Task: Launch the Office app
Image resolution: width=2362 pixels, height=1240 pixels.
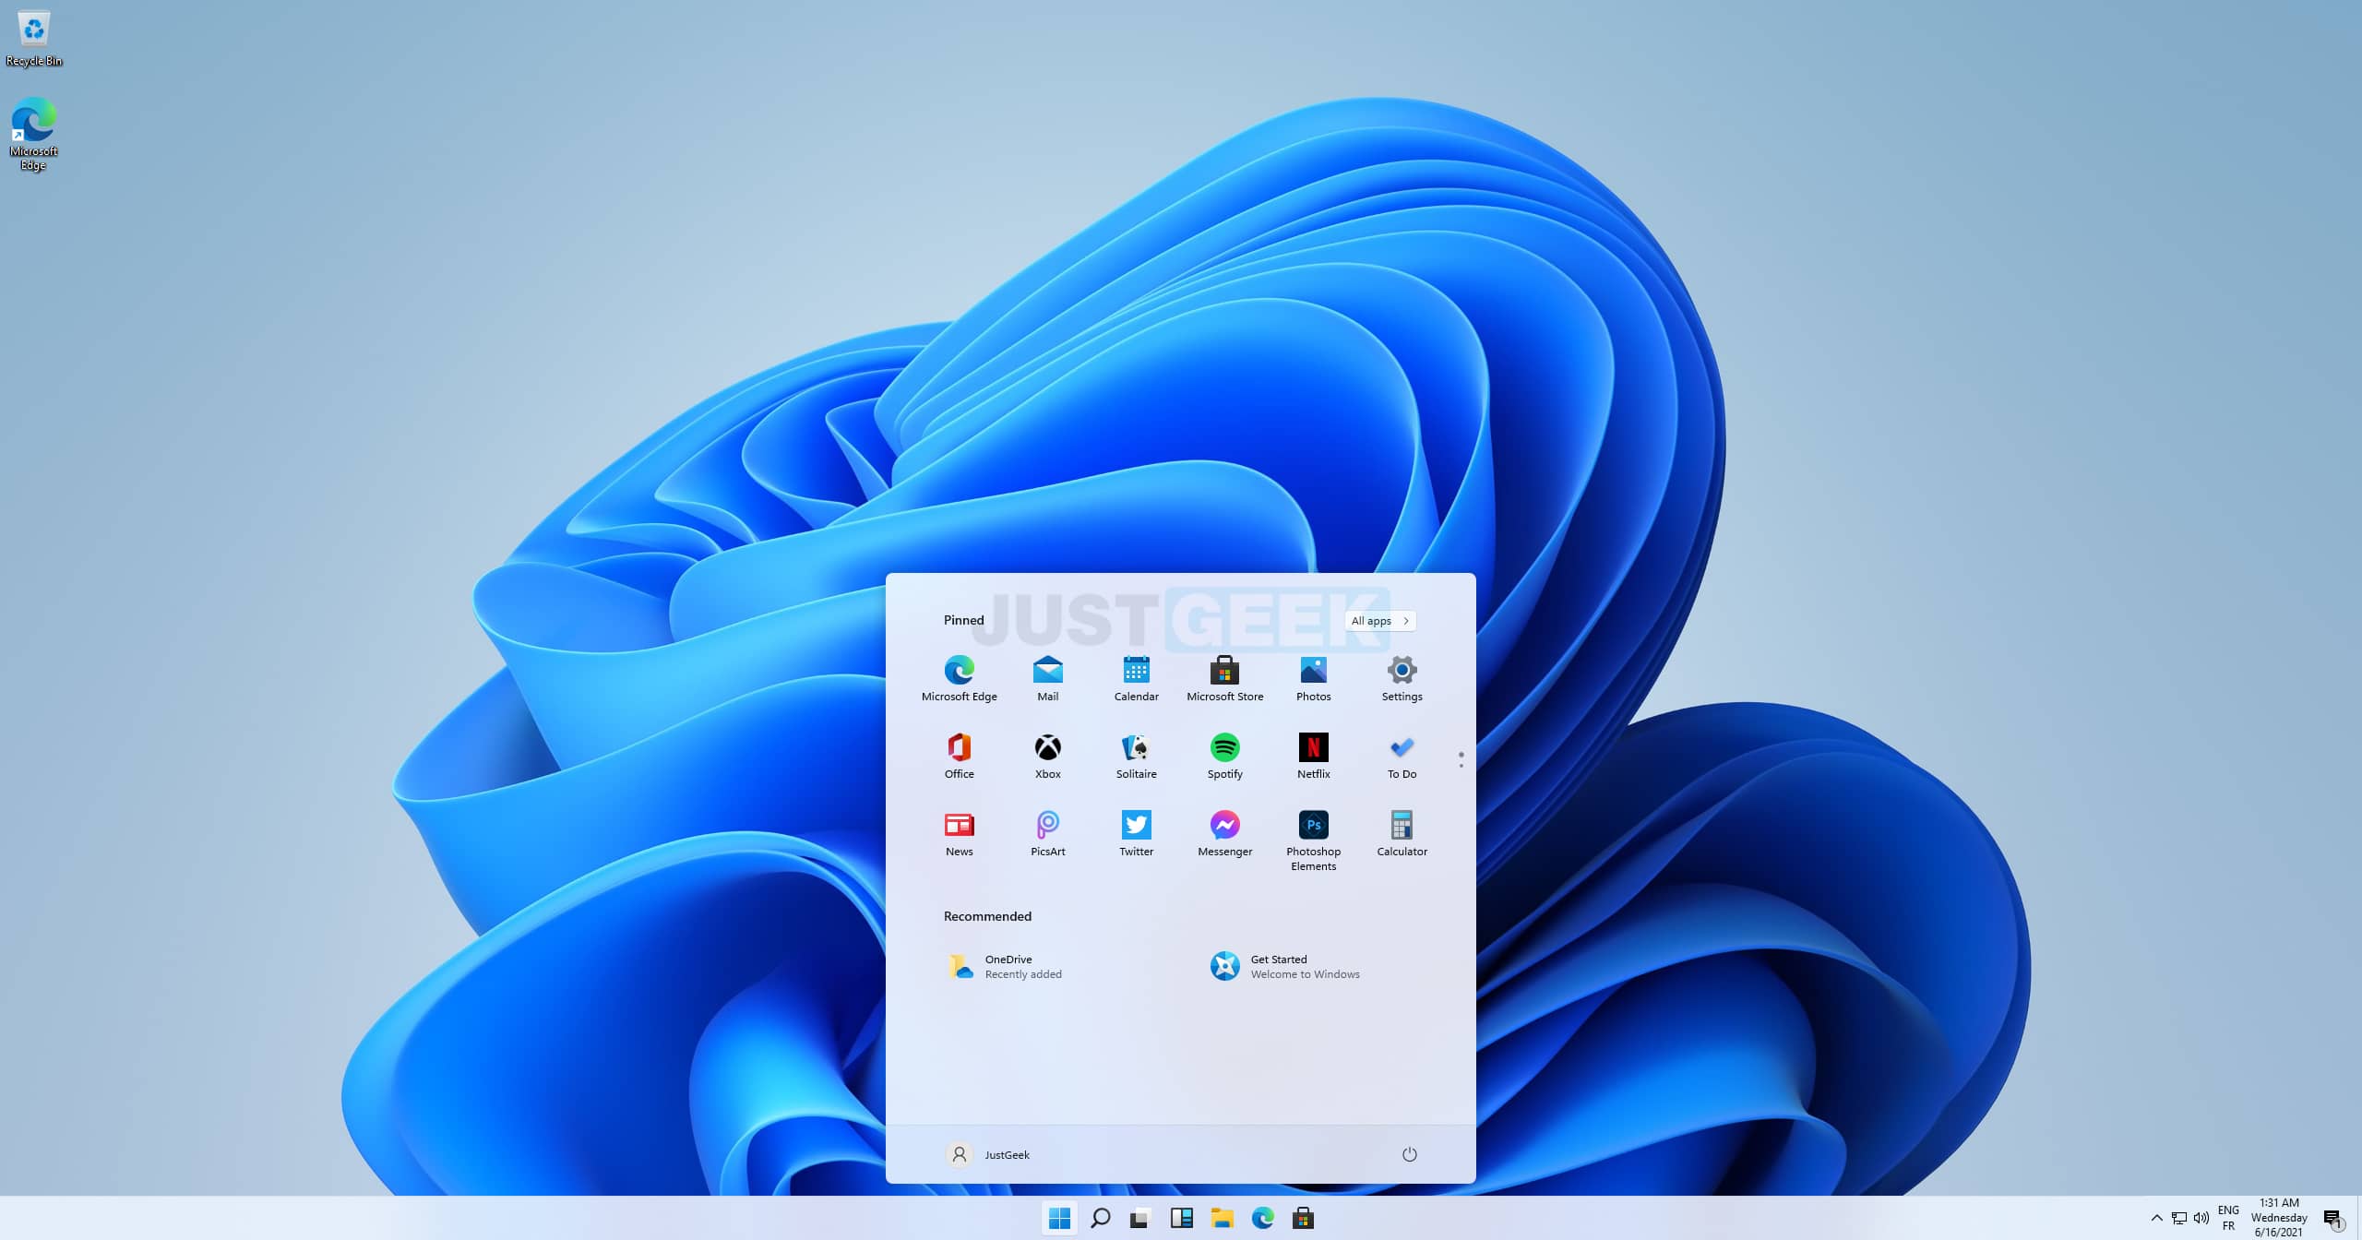Action: point(959,756)
